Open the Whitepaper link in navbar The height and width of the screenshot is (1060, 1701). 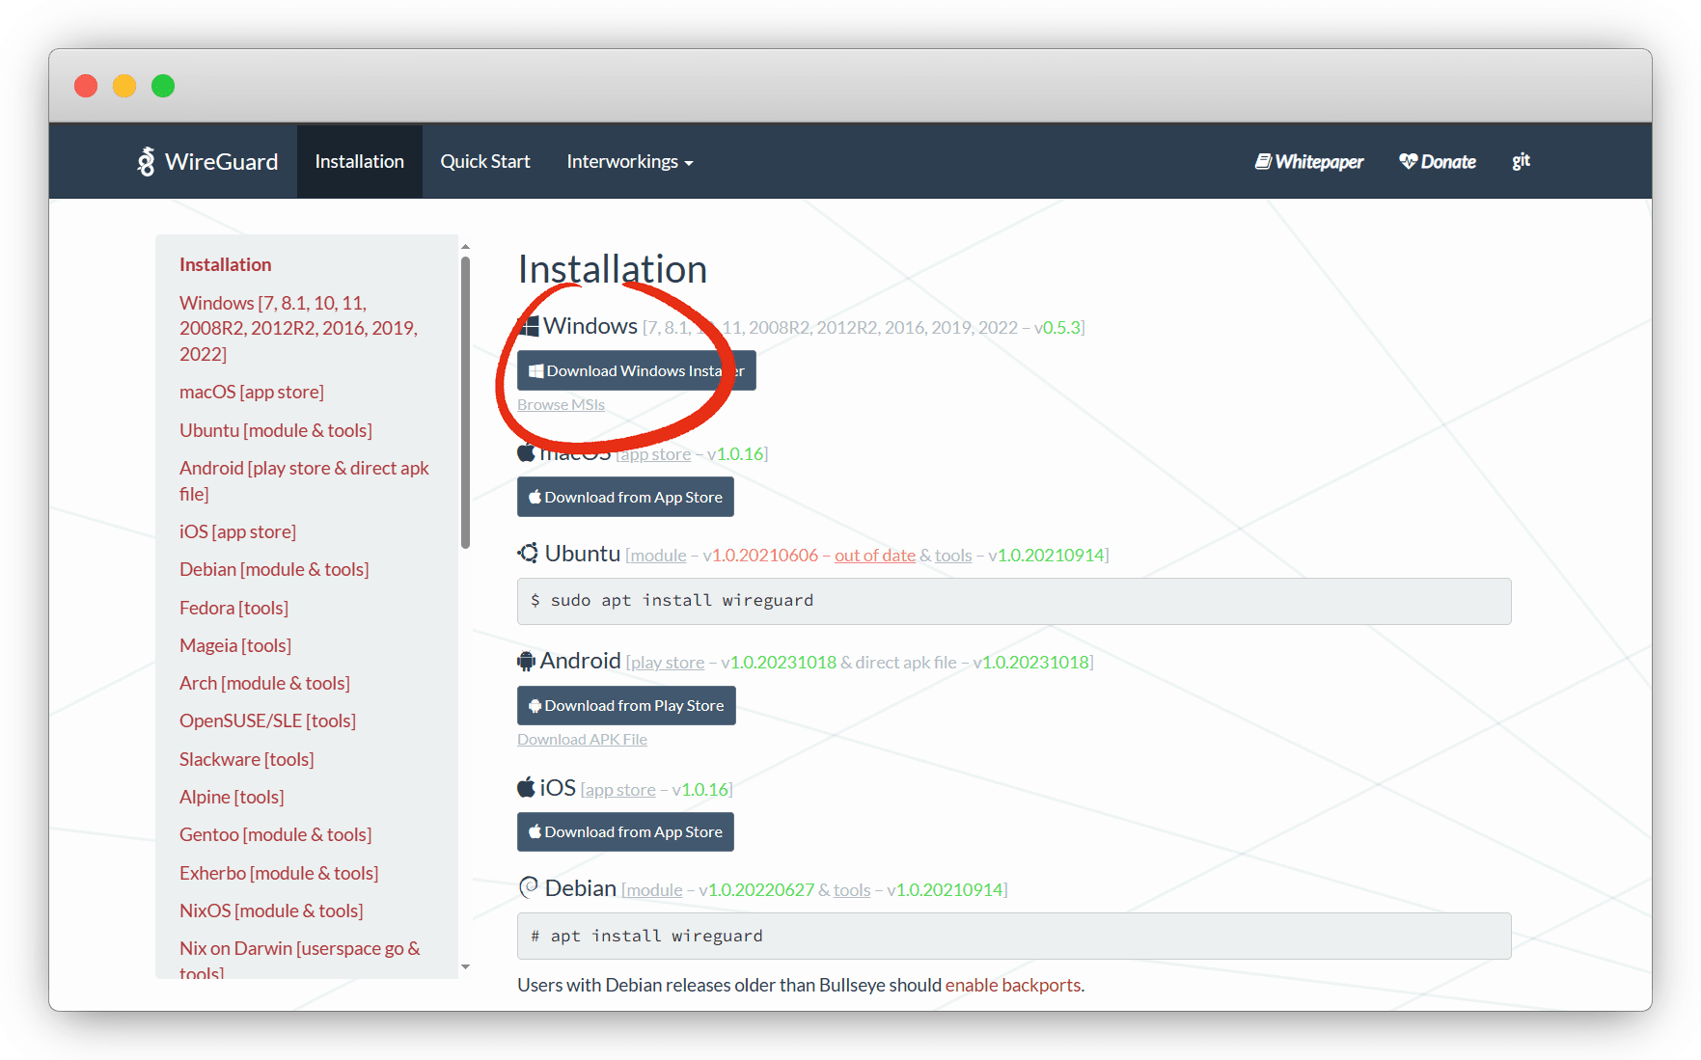[x=1308, y=161]
